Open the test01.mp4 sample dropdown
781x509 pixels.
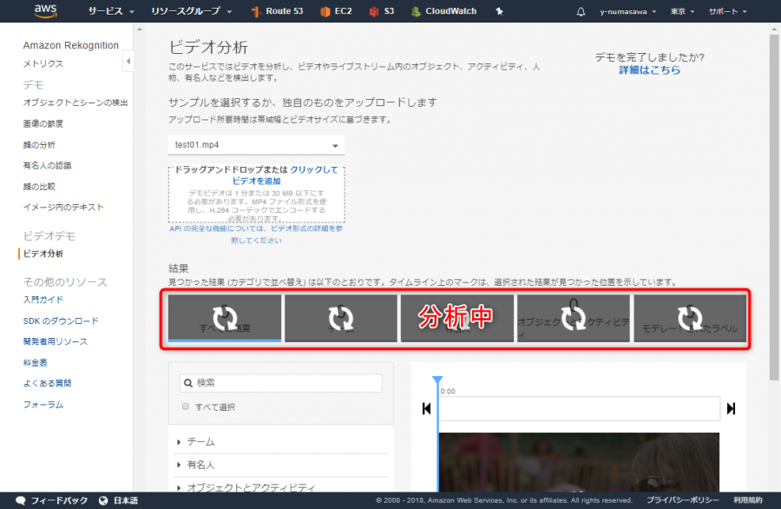[x=256, y=145]
